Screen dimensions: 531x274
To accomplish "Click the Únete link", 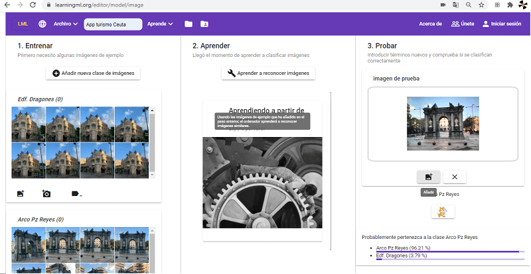I will click(x=463, y=24).
